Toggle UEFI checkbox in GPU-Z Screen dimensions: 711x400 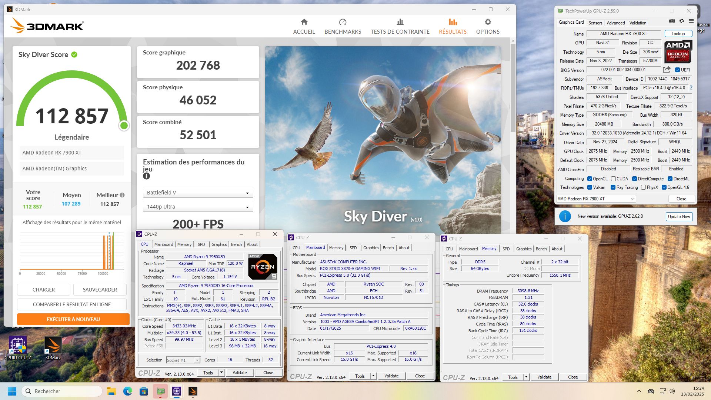click(677, 70)
